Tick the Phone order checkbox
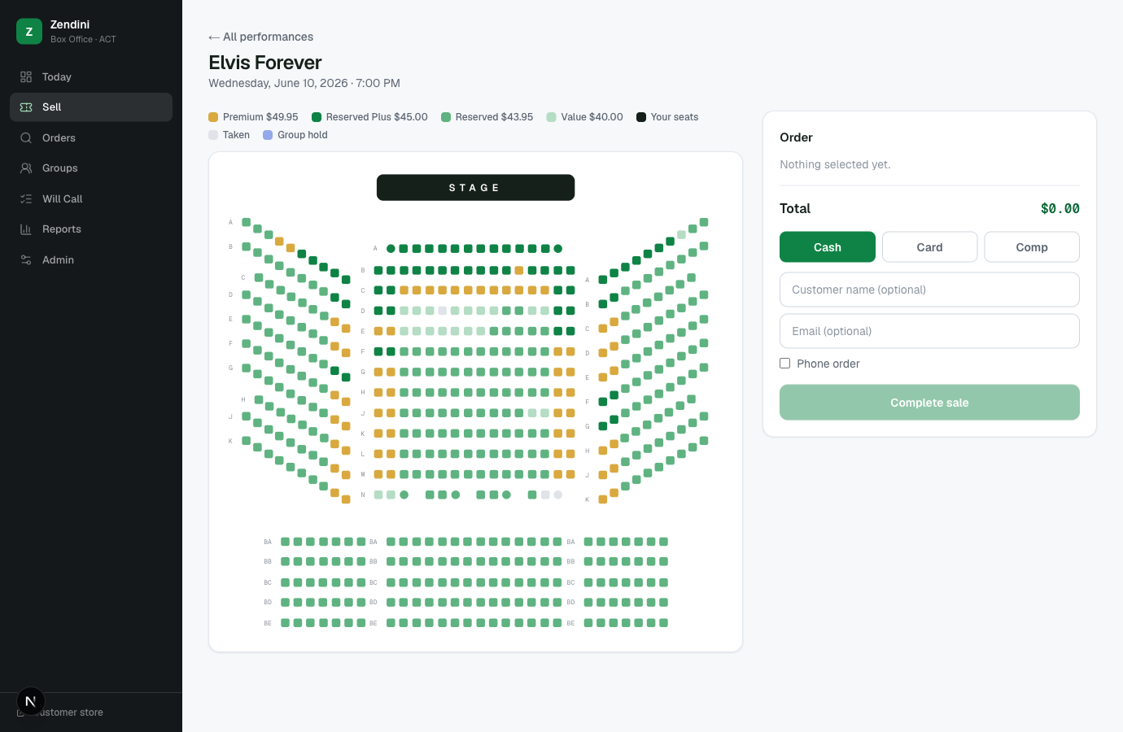This screenshot has height=732, width=1123. pos(785,364)
